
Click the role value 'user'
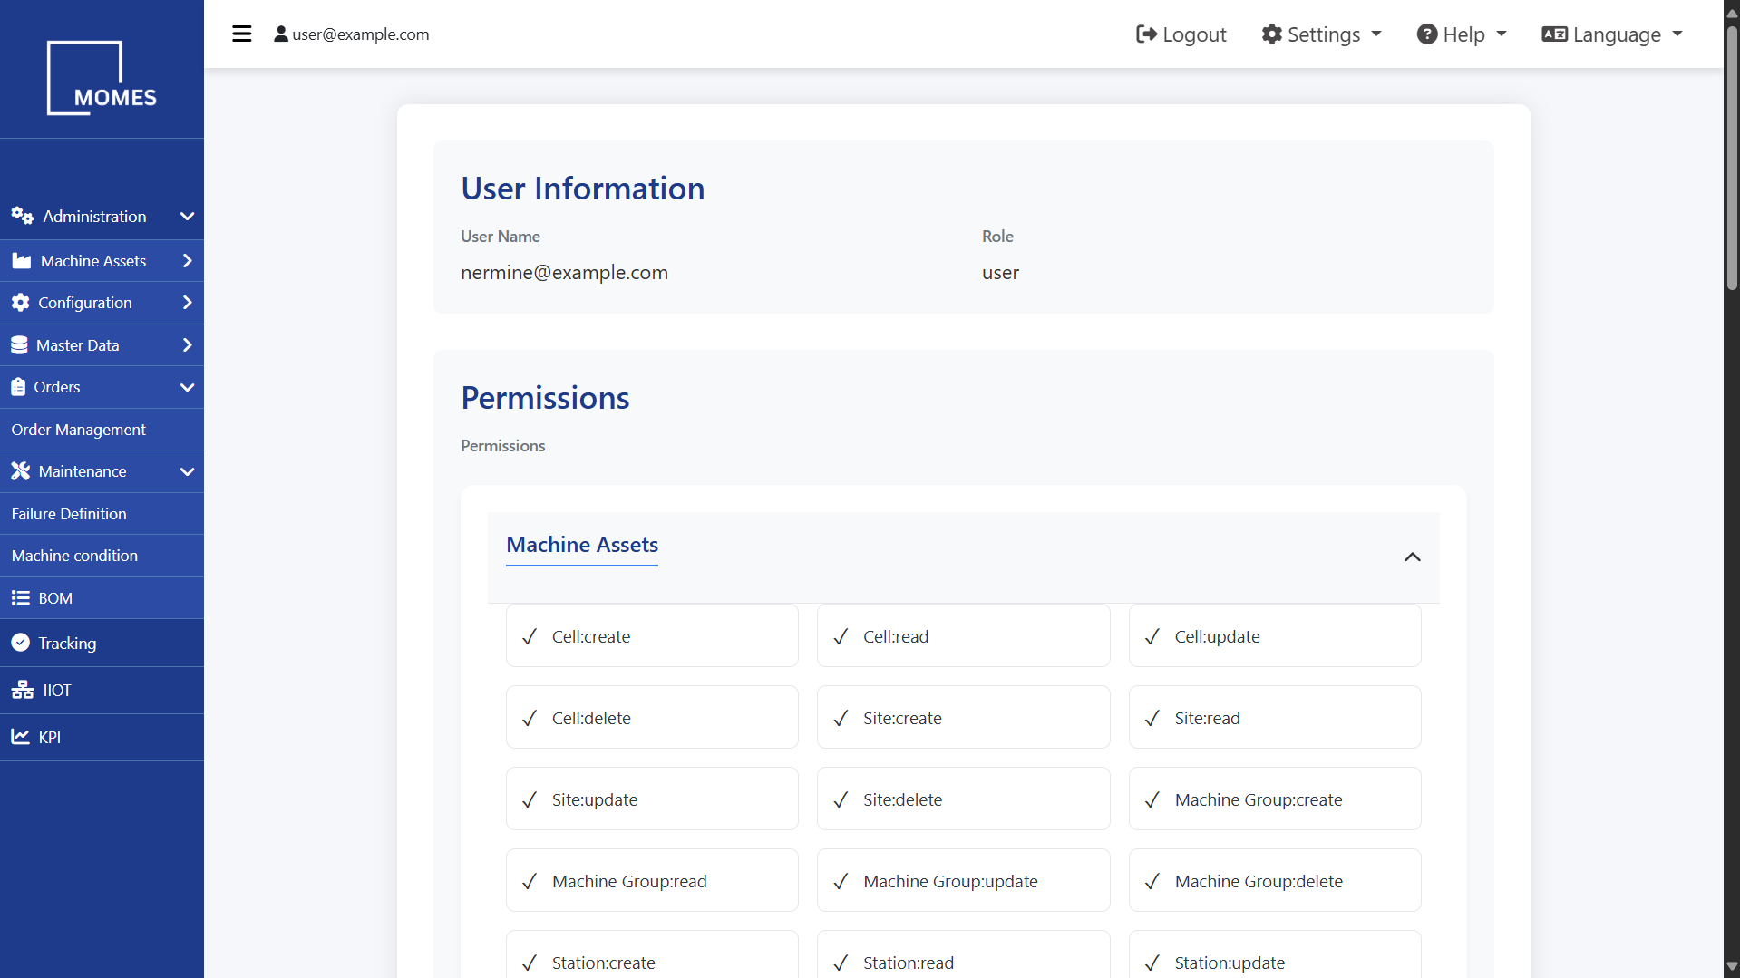click(x=1000, y=273)
